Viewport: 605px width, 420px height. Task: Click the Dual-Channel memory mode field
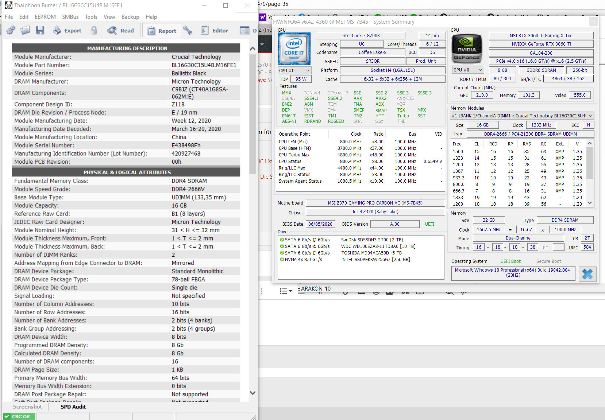[x=519, y=238]
